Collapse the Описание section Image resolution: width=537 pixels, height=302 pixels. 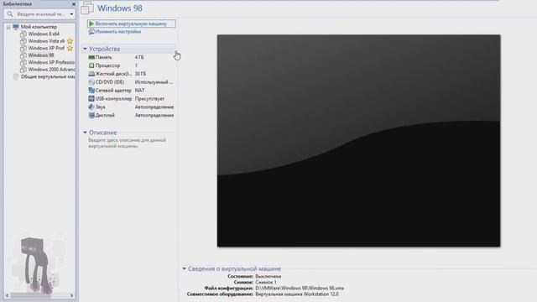85,133
